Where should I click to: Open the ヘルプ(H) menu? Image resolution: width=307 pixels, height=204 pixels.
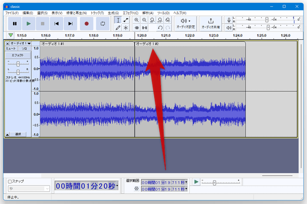pyautogui.click(x=180, y=13)
